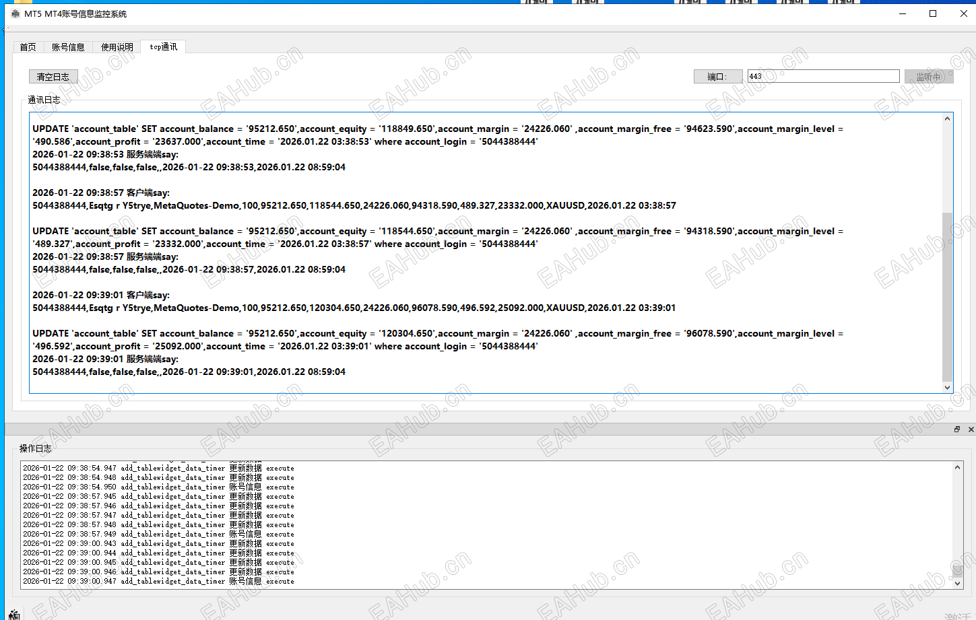Click the server reply line ending 09:39:01,2026.01.22 08:59:04

[189, 372]
